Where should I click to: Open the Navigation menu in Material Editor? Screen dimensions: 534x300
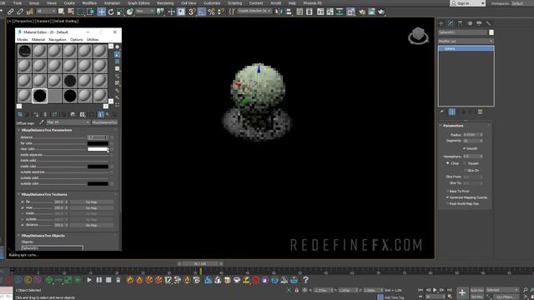click(58, 40)
